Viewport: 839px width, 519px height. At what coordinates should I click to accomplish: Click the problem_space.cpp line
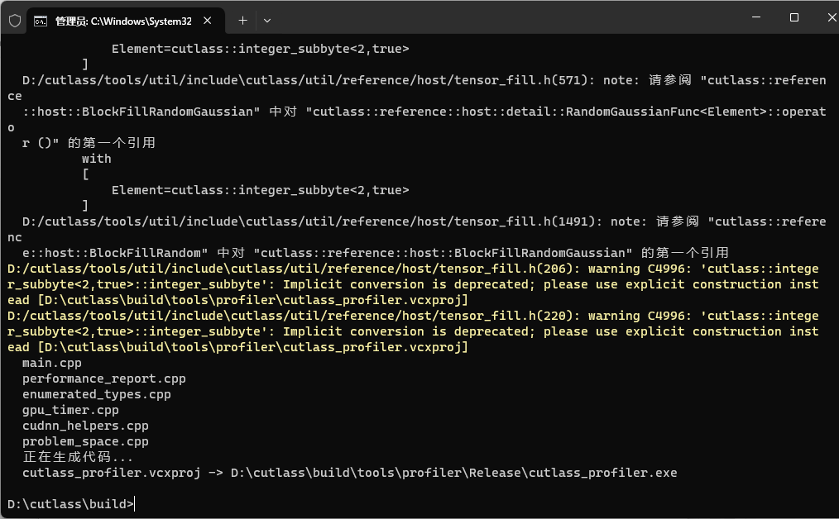pos(85,441)
